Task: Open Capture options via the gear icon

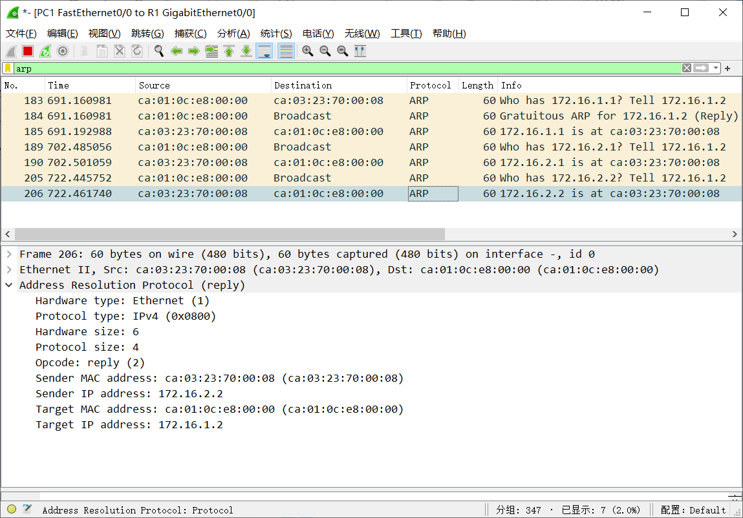Action: (x=62, y=50)
